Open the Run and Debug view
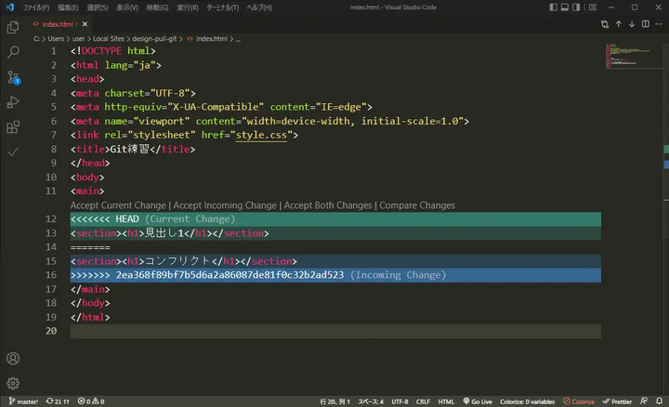The image size is (669, 407). (13, 102)
